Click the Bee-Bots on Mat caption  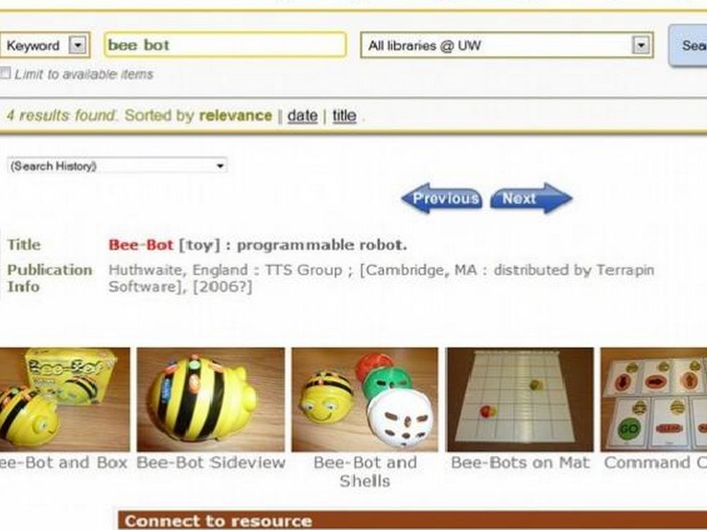(520, 463)
